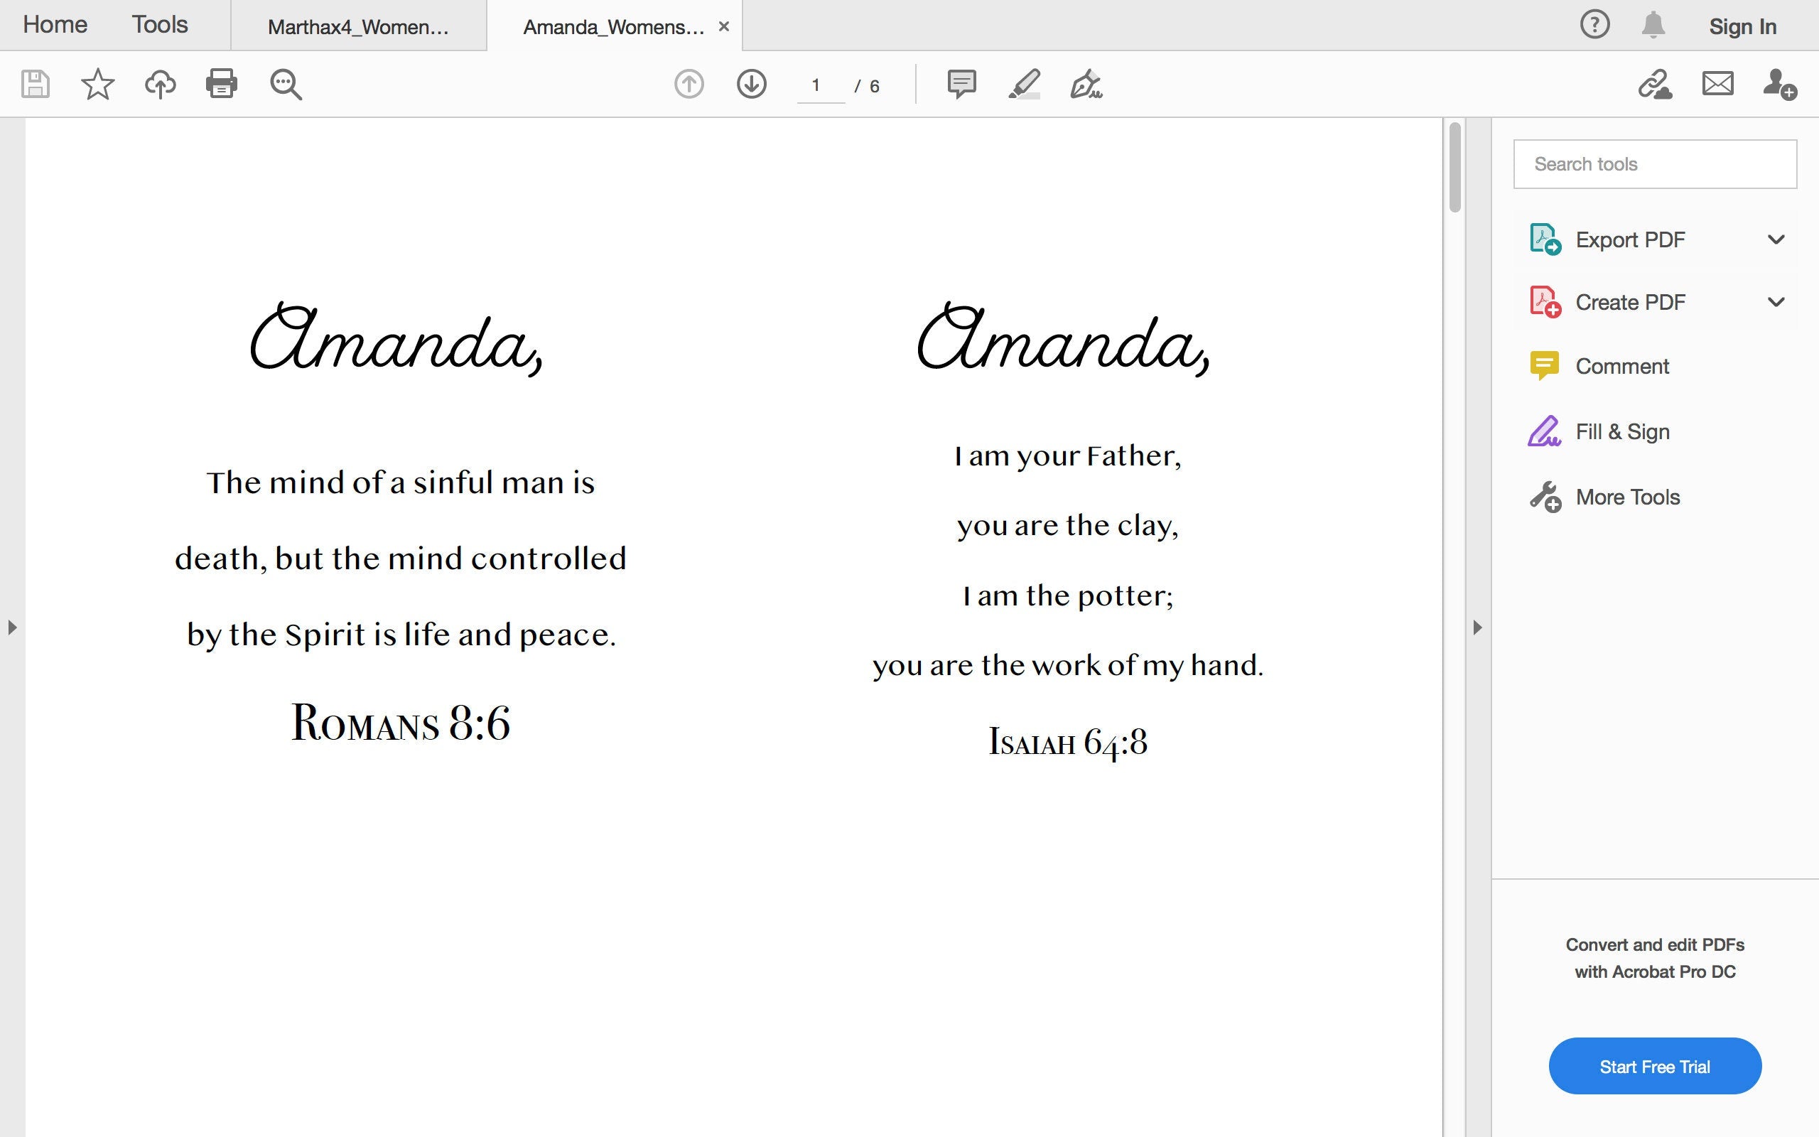This screenshot has width=1819, height=1137.
Task: Go to next page with down arrow
Action: 751,83
